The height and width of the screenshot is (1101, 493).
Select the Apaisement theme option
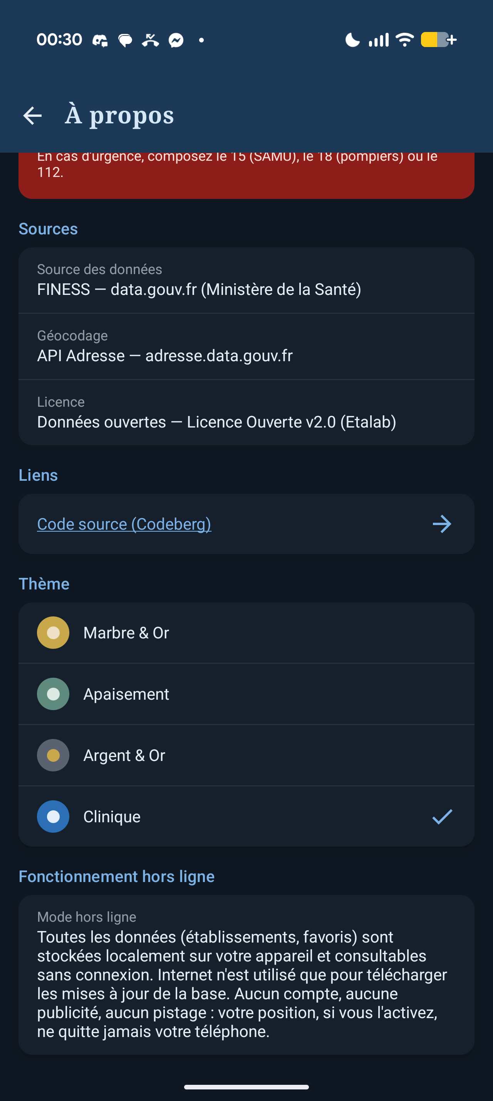(246, 694)
